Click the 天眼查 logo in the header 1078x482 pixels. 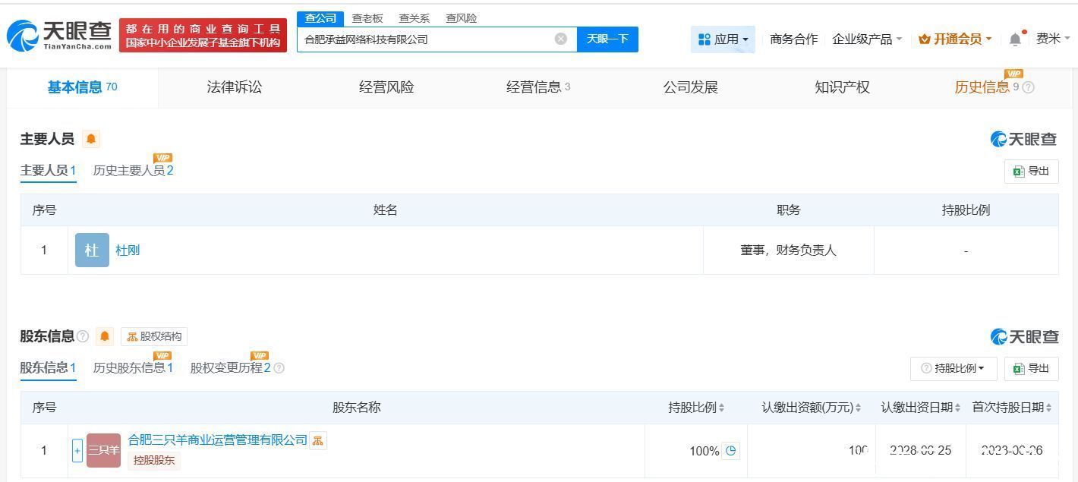point(59,35)
